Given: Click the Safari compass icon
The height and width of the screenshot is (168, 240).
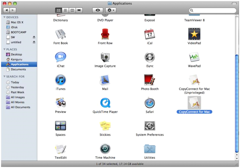Looking at the screenshot, I should [150, 103].
